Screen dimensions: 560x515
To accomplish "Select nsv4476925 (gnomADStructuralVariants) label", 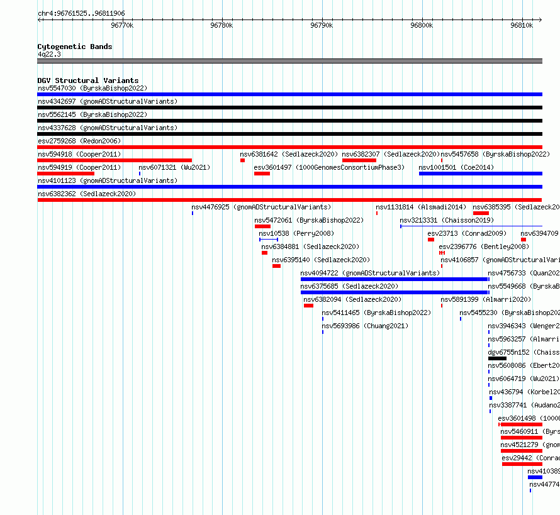I will tap(261, 207).
